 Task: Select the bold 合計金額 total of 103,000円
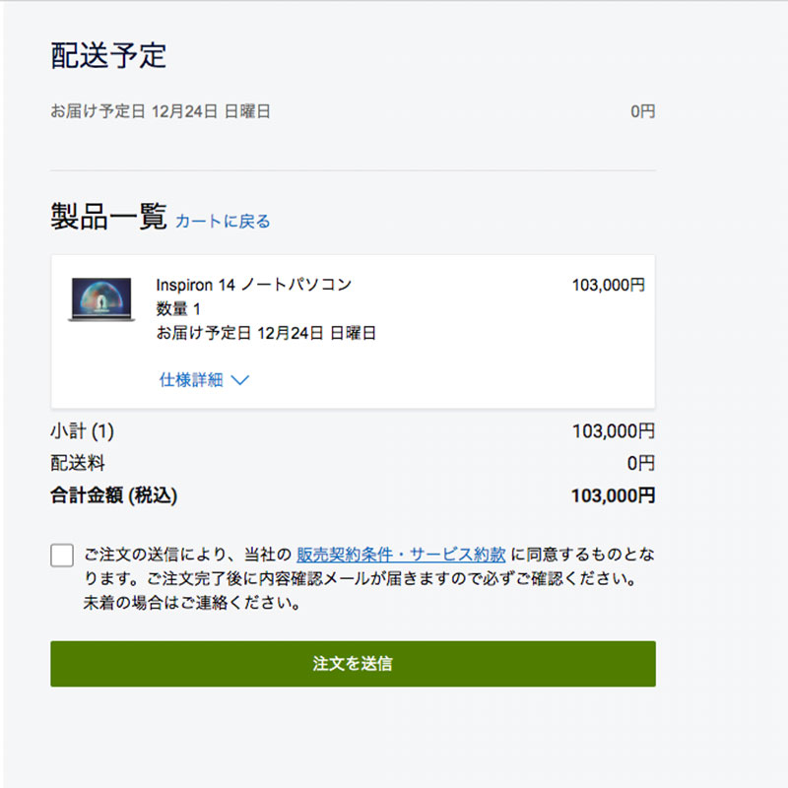613,495
